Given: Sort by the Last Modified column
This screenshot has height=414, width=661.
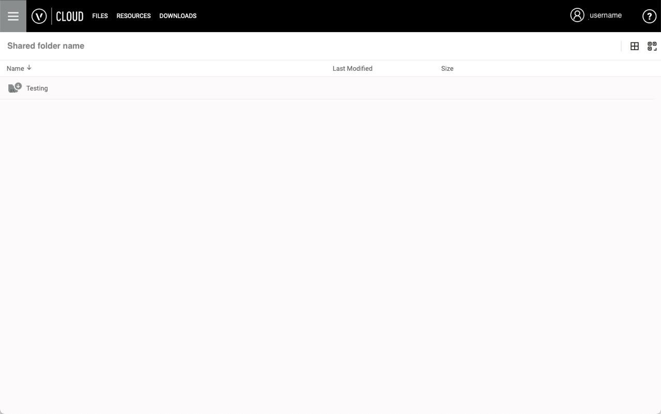Looking at the screenshot, I should (x=352, y=68).
